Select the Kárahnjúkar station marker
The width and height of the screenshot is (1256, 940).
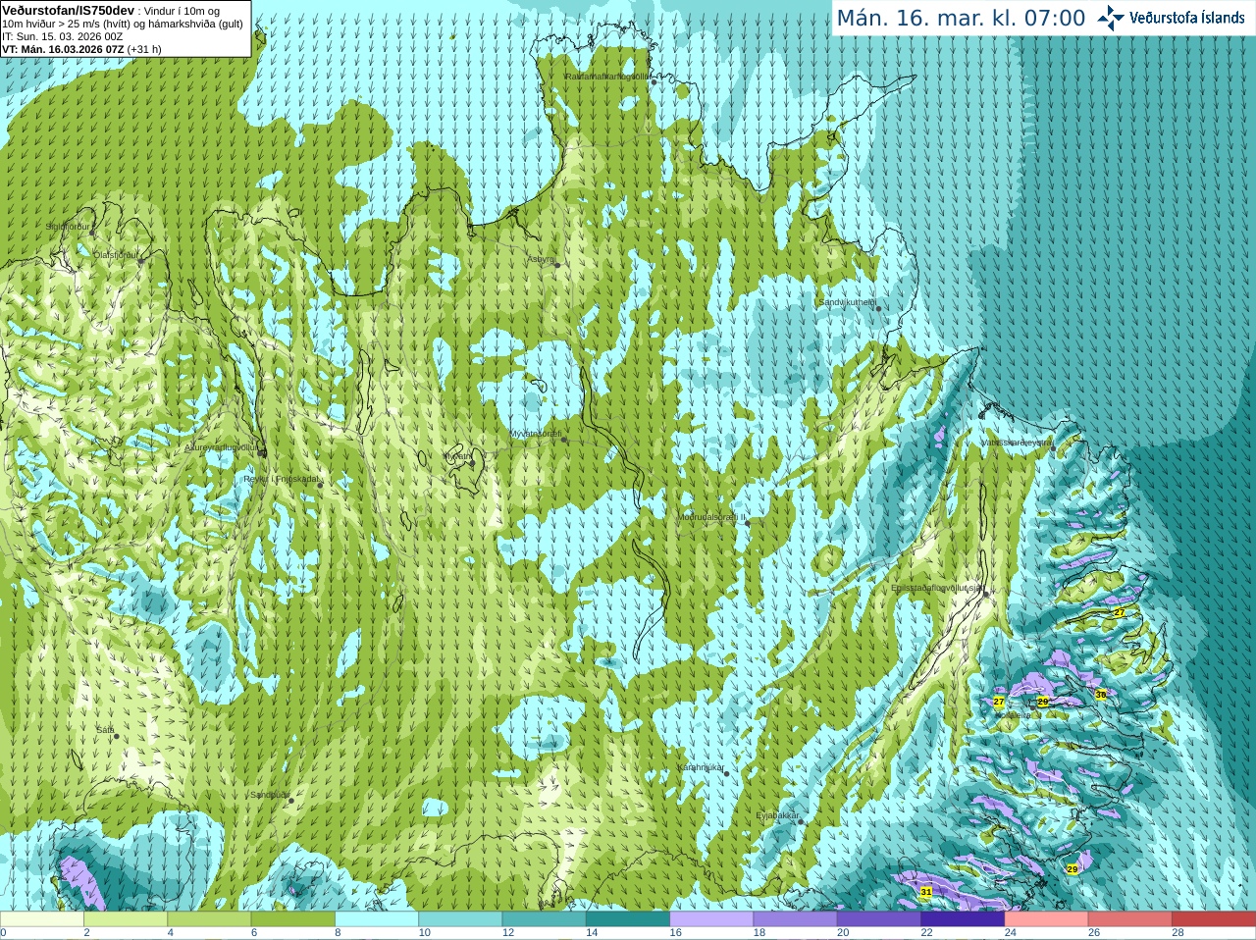pos(726,773)
